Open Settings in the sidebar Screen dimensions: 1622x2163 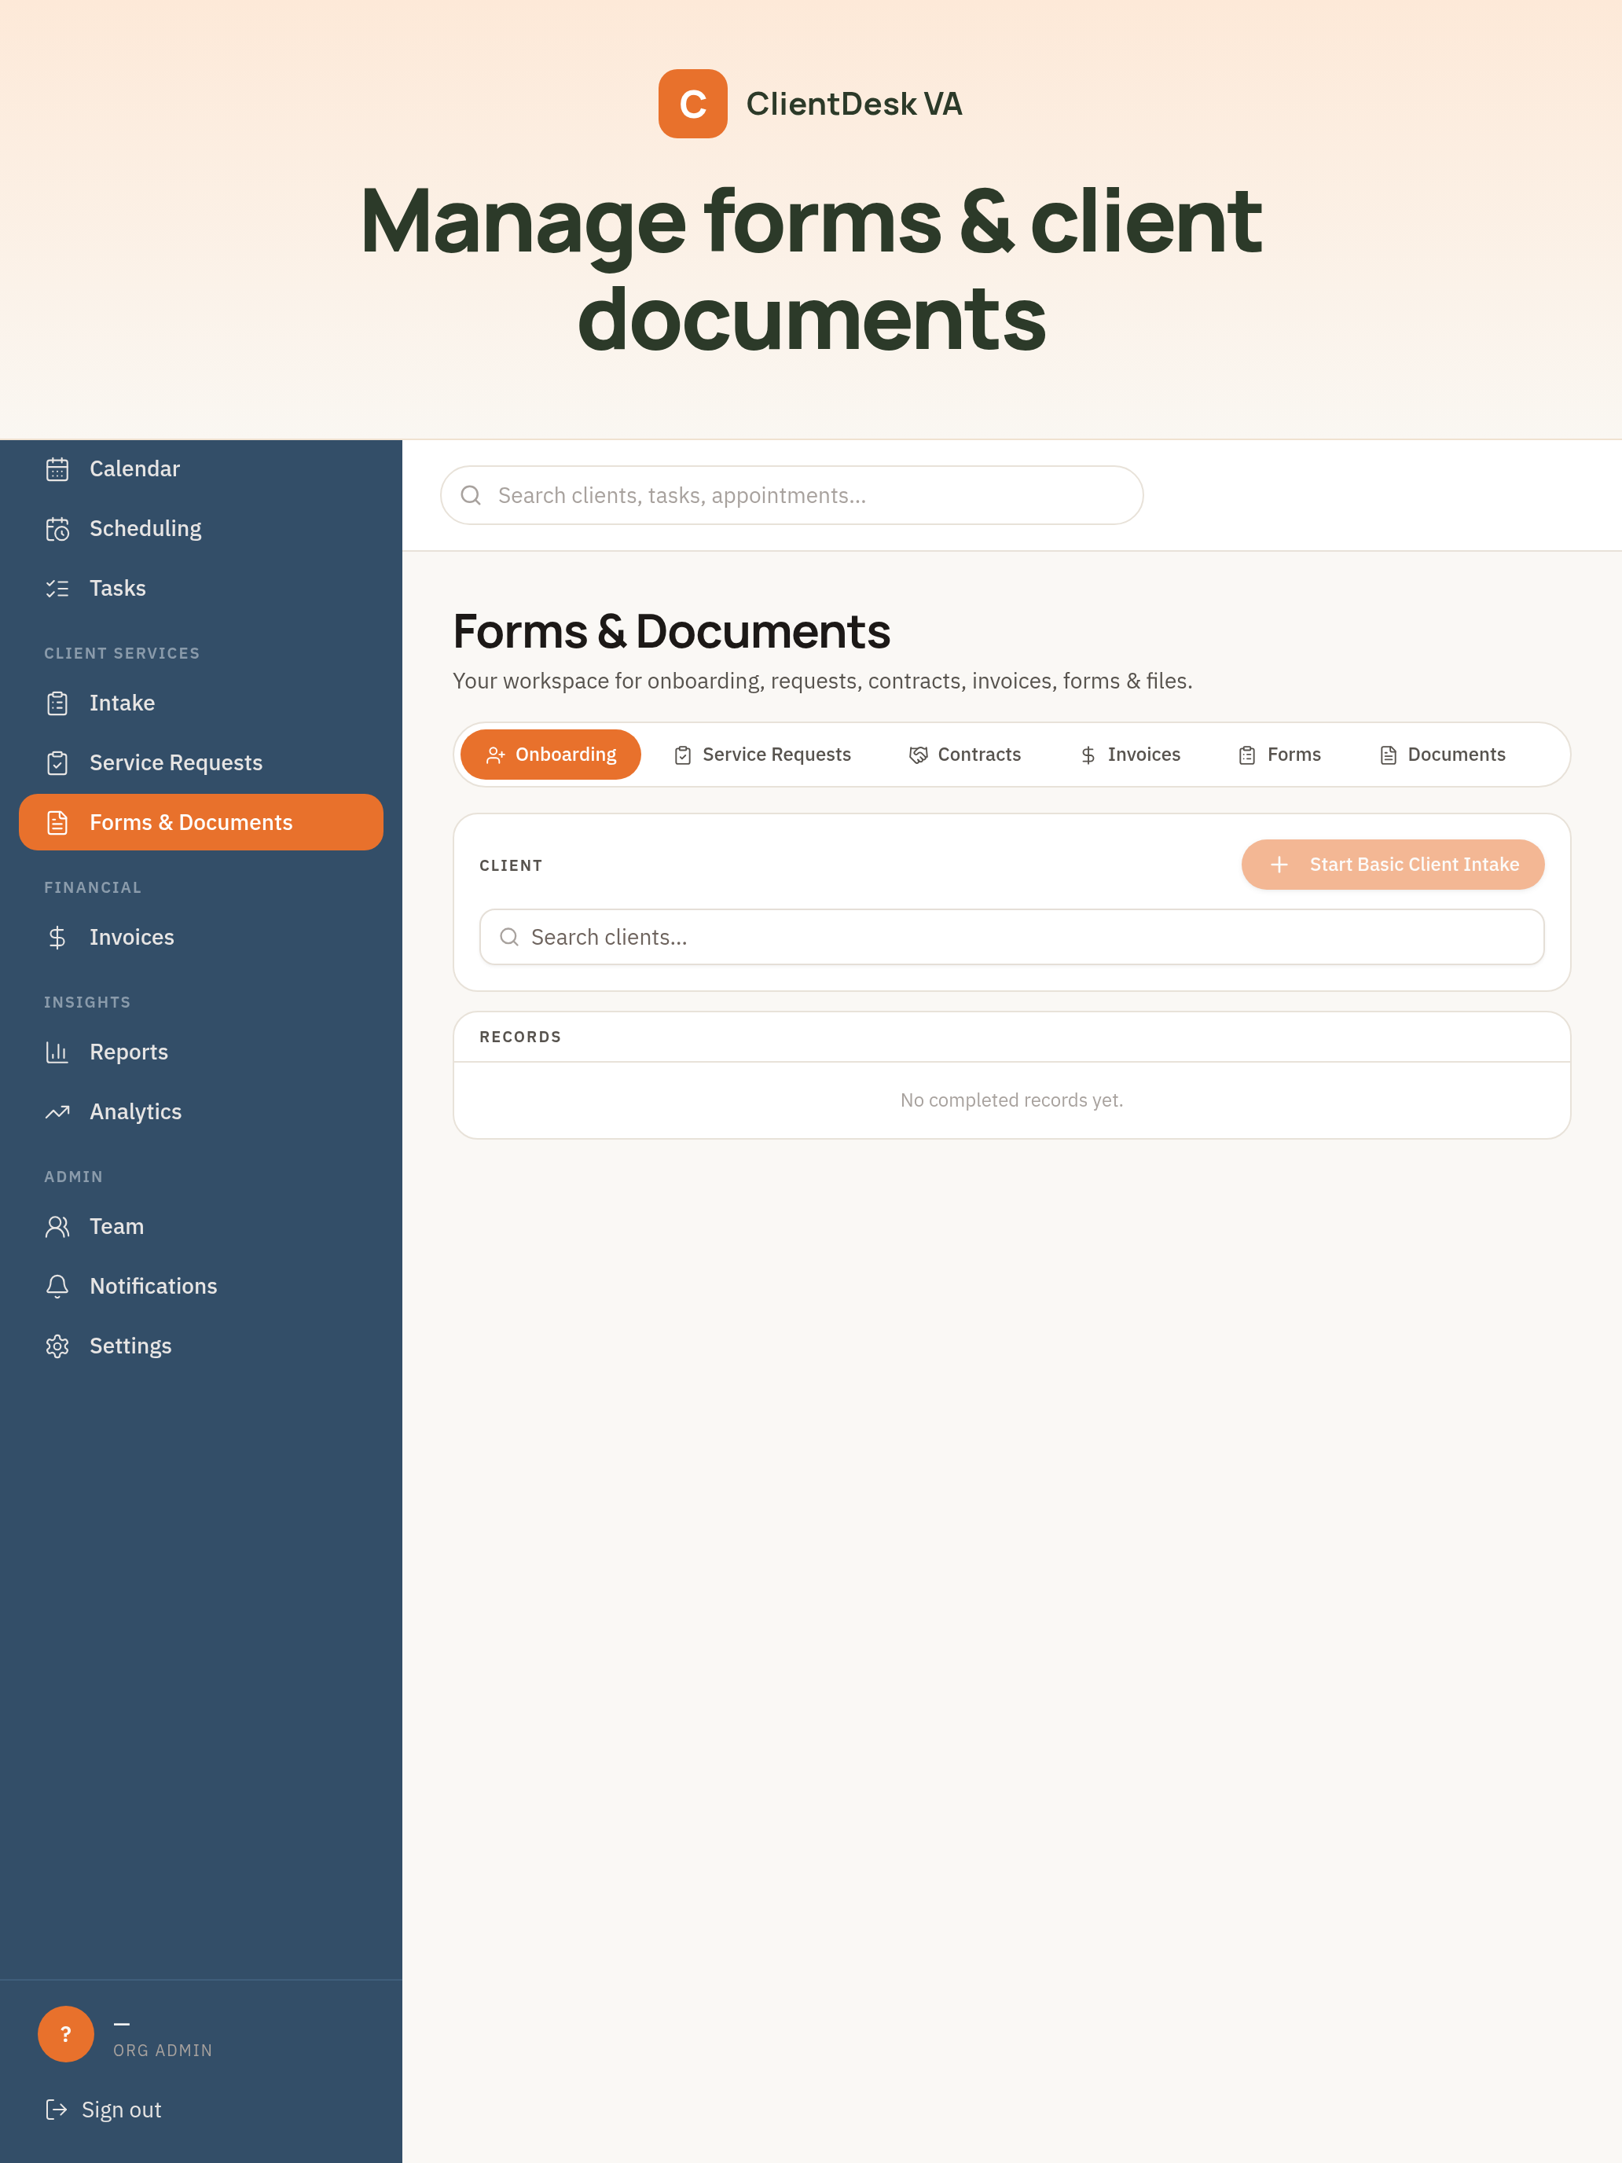pos(200,1346)
